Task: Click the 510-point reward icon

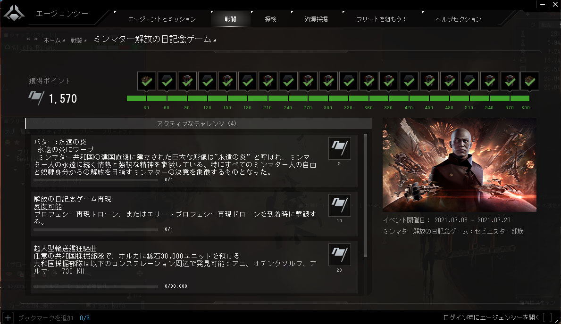Action: pyautogui.click(x=469, y=81)
